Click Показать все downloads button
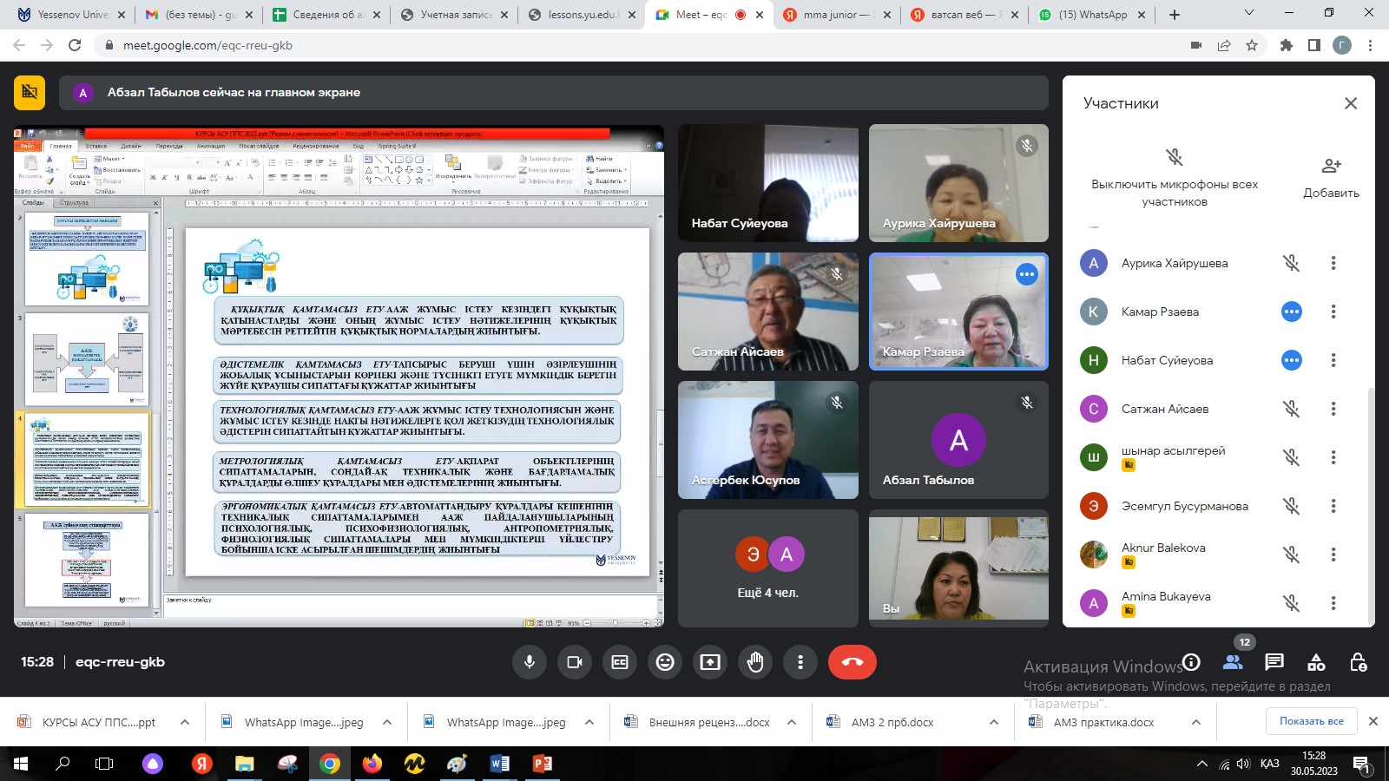The height and width of the screenshot is (781, 1389). click(x=1311, y=721)
